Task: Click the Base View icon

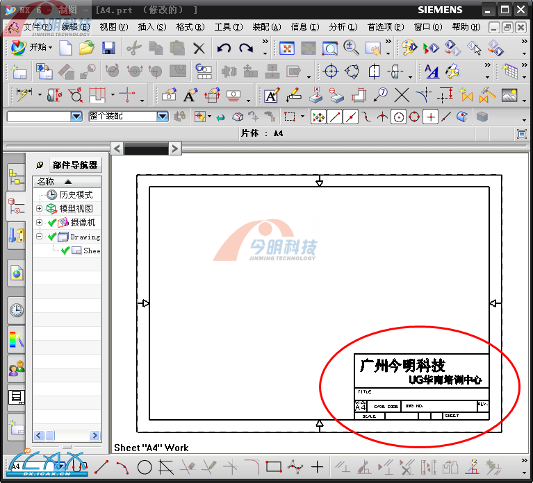Action: (44, 71)
